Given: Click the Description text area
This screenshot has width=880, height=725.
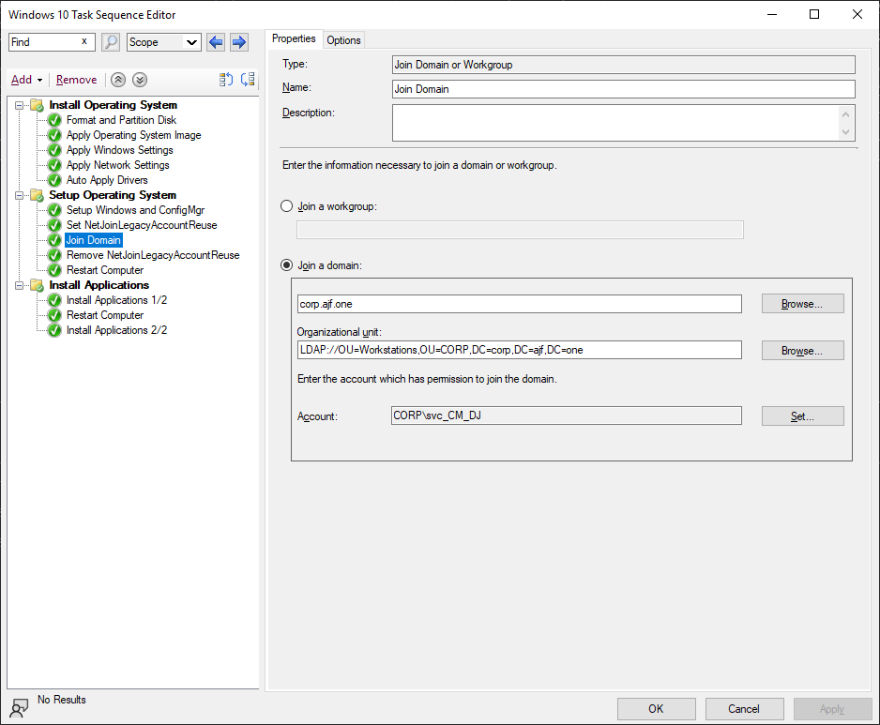Looking at the screenshot, I should pos(624,122).
